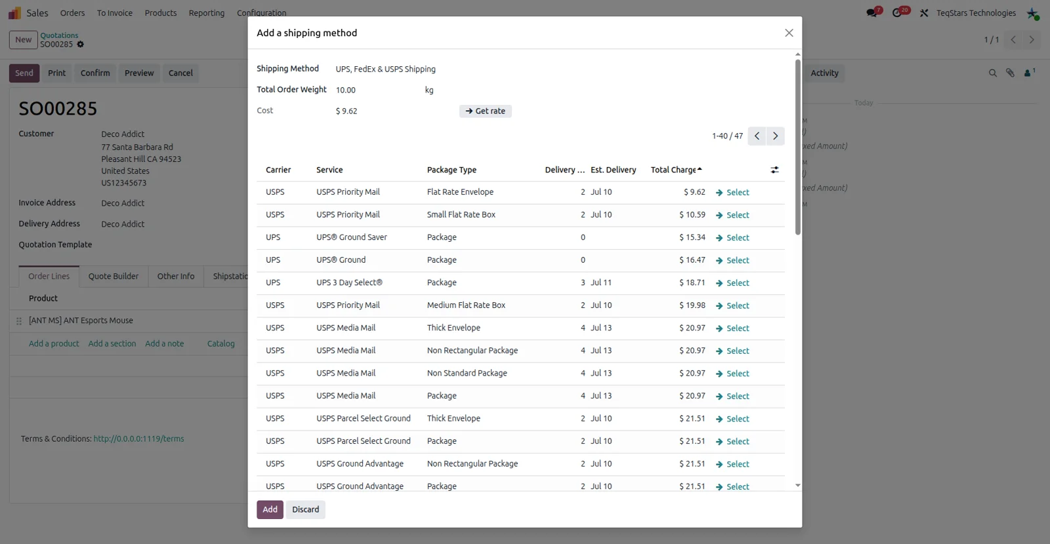Click the followers person icon
Viewport: 1050px width, 544px height.
(1029, 73)
